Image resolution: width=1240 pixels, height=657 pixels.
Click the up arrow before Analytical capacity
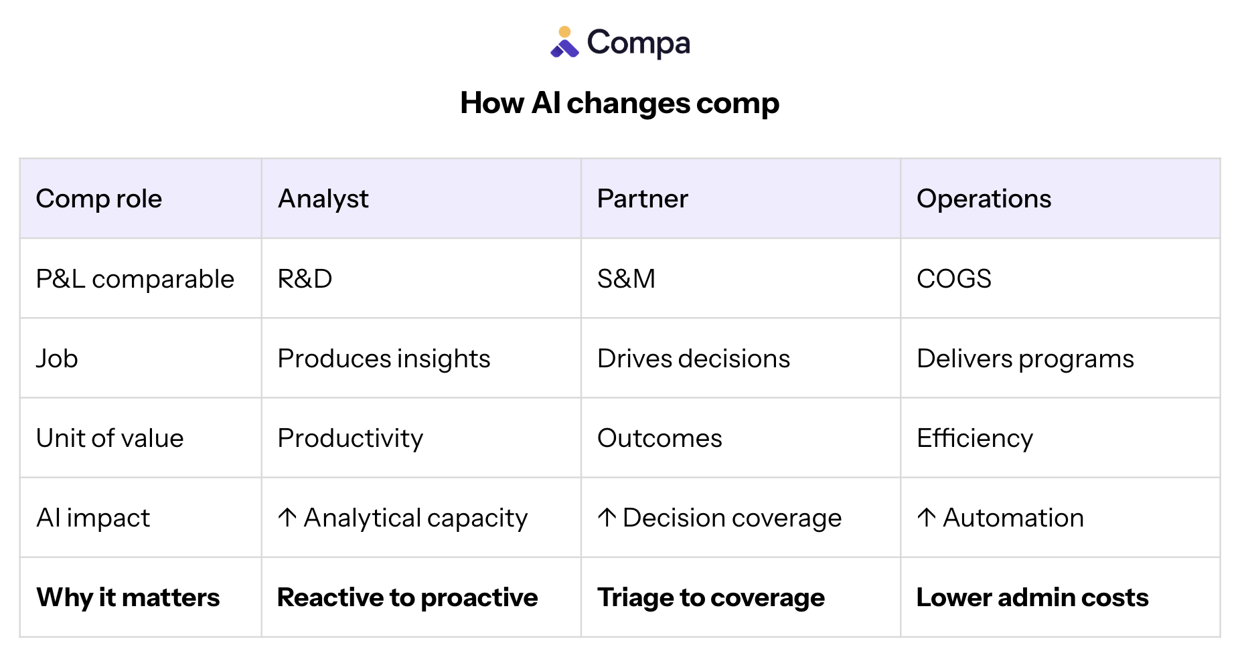(x=287, y=517)
